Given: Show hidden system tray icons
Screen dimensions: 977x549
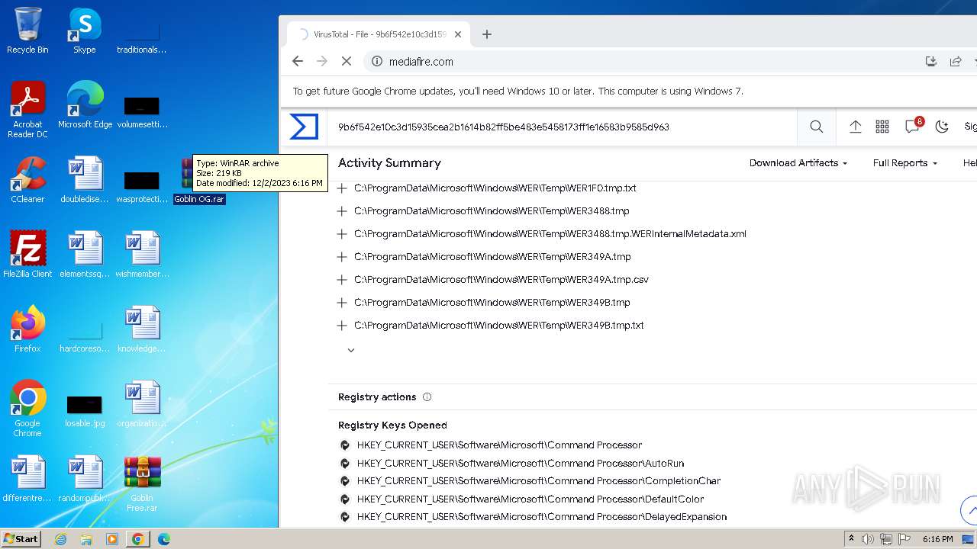Looking at the screenshot, I should 851,539.
